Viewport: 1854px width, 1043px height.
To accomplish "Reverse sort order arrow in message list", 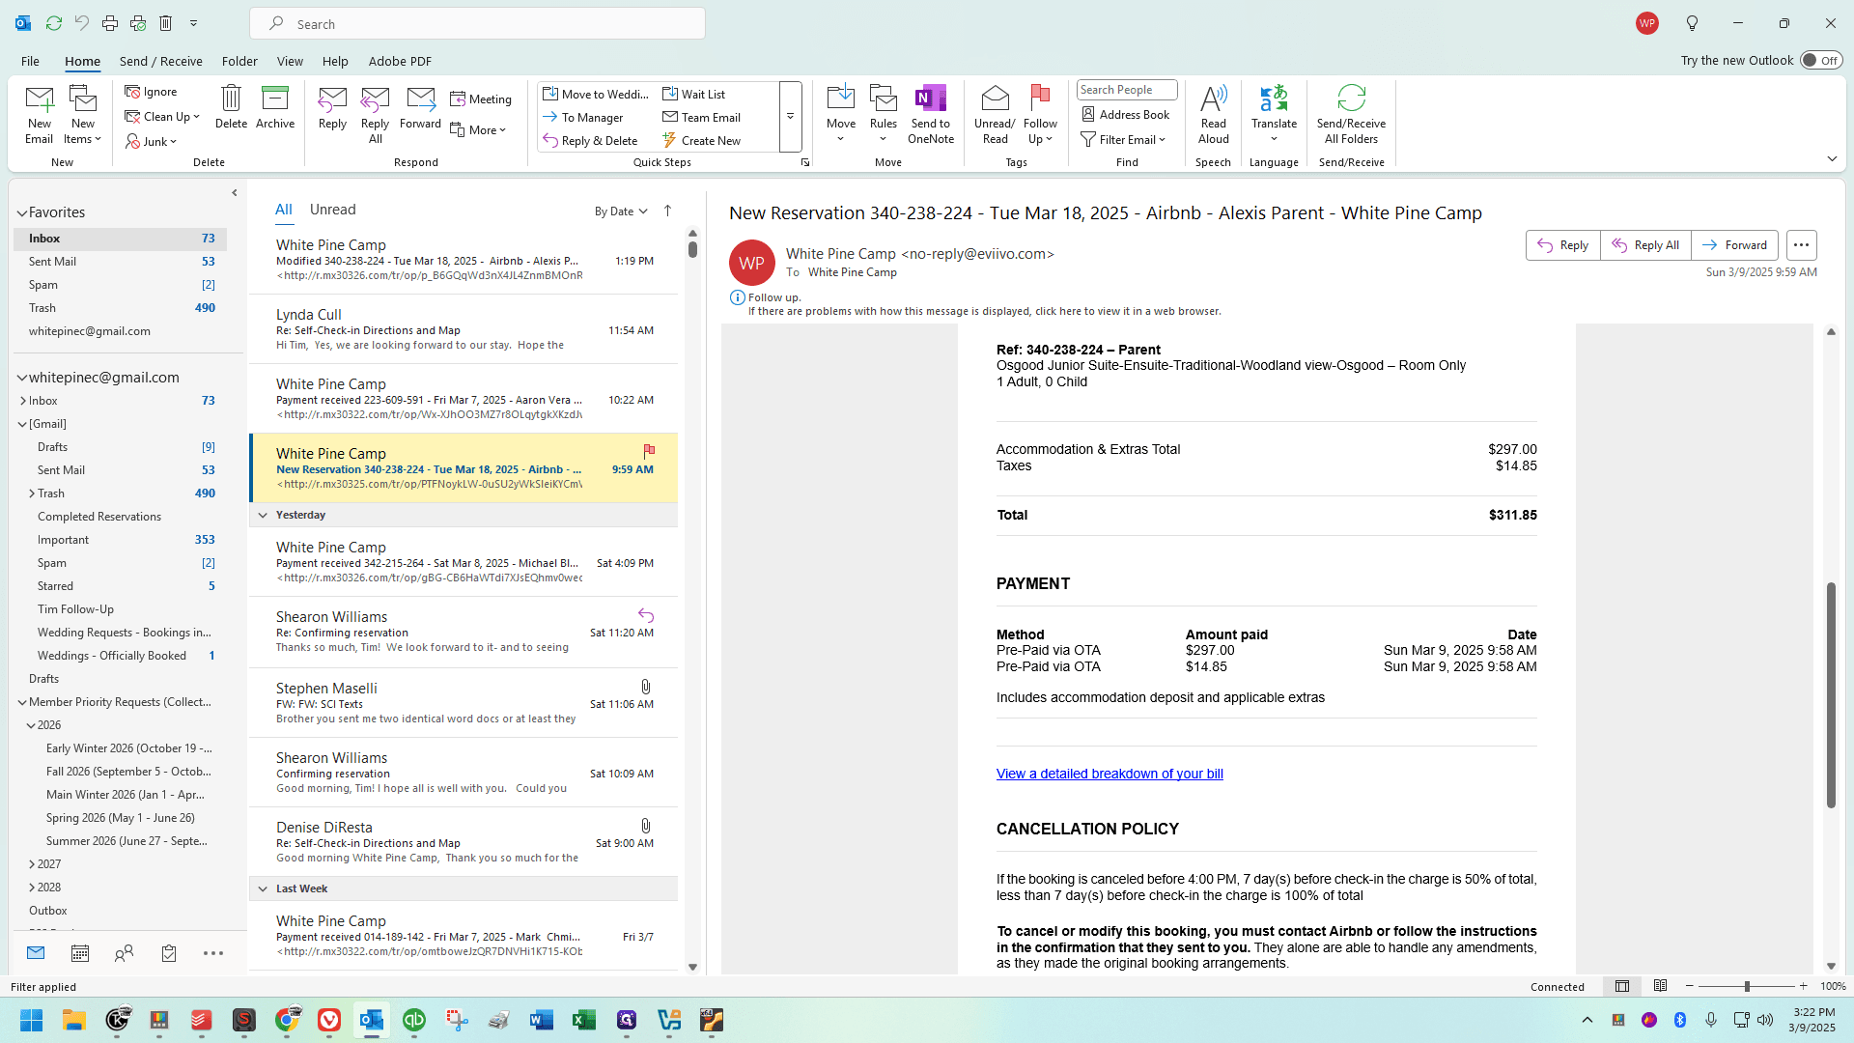I will (x=667, y=211).
